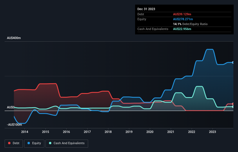238x152 pixels.
Task: Click the 2014 x-axis label
Action: tap(25, 132)
